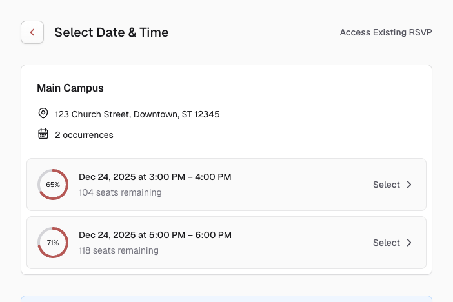This screenshot has width=453, height=302.
Task: Click the back chevron button
Action: click(32, 32)
